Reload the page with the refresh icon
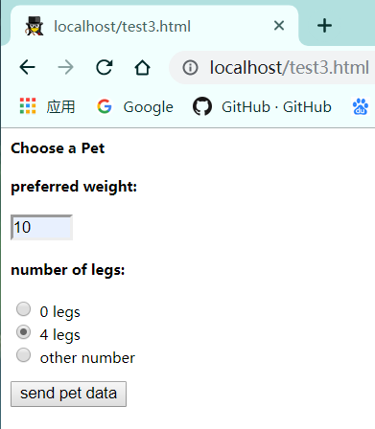This screenshot has height=429, width=375. click(x=105, y=67)
